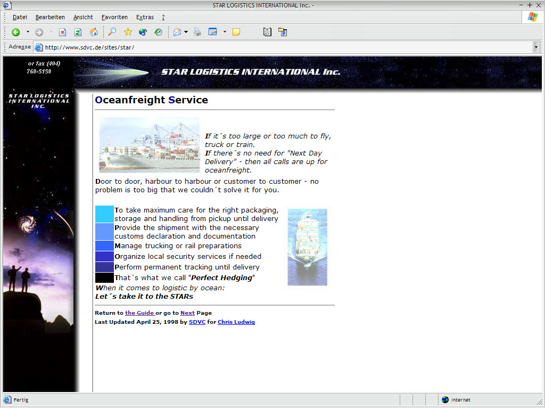Viewport: 545px width, 409px height.
Task: Expand the Back button history dropdown
Action: pyautogui.click(x=28, y=32)
